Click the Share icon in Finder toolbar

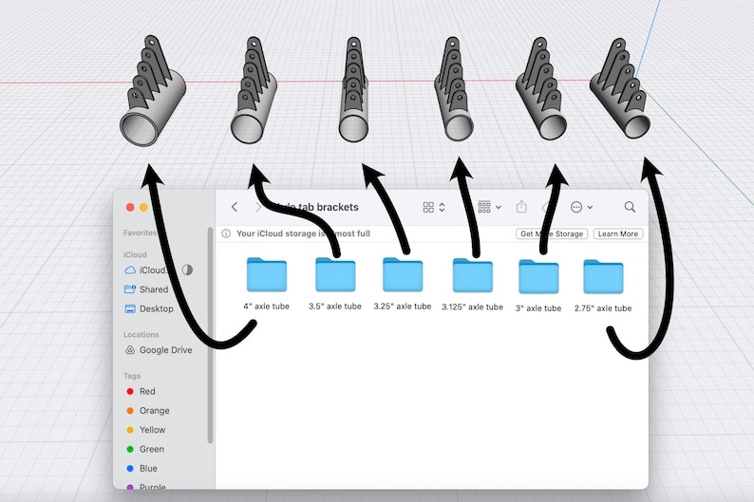(521, 207)
